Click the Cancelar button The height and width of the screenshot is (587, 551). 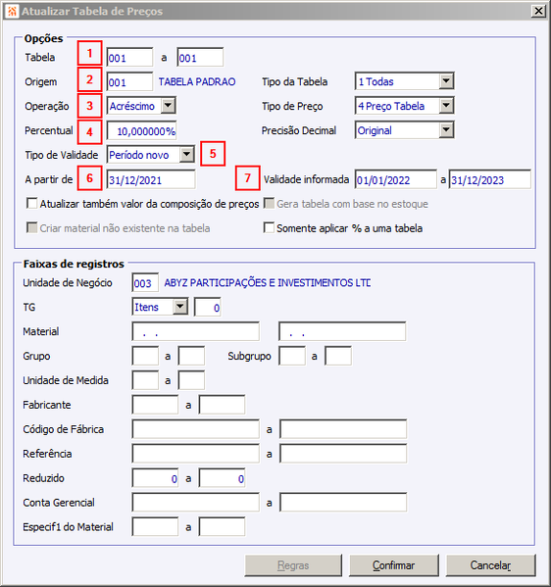tap(490, 565)
